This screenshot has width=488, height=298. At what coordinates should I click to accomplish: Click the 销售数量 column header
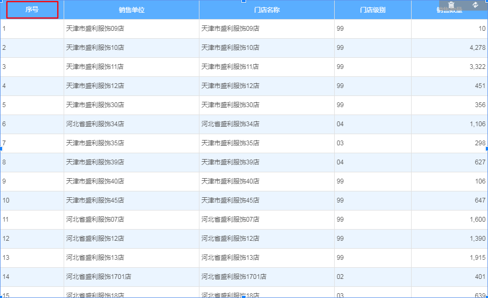pos(449,10)
